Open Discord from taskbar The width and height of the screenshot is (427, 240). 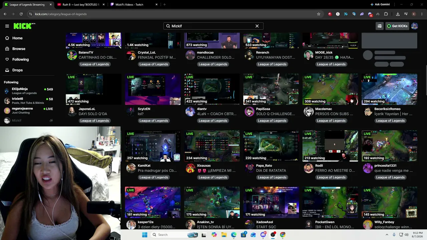pyautogui.click(x=263, y=235)
